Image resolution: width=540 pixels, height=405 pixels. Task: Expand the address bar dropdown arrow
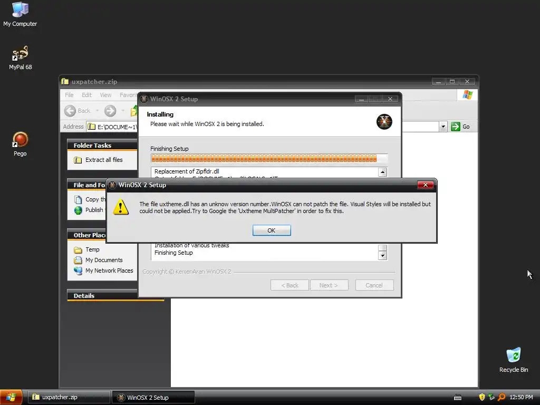[x=443, y=127]
